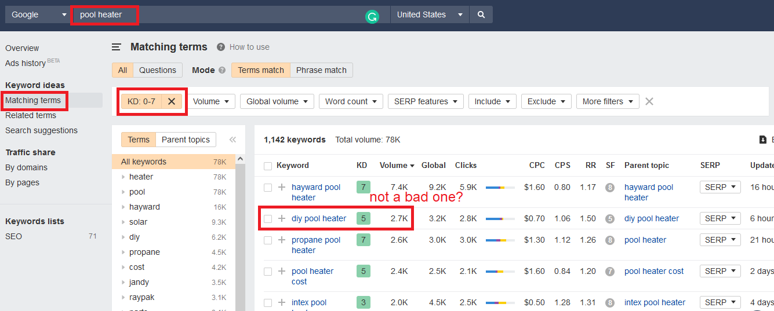The height and width of the screenshot is (311, 774).
Task: Go to Matching terms in navigation
Action: tap(33, 100)
